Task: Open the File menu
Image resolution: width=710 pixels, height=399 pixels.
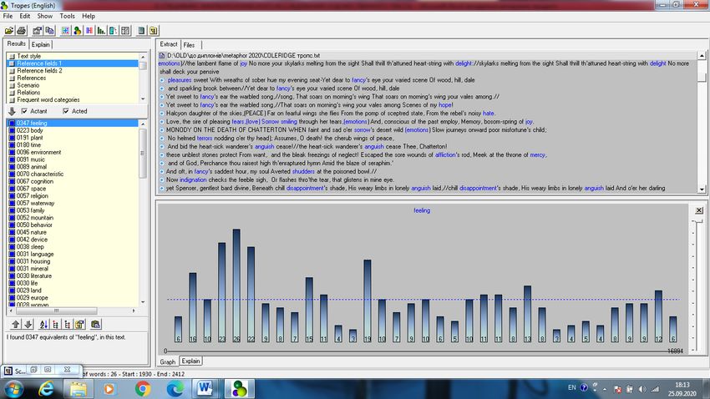Action: pyautogui.click(x=8, y=16)
